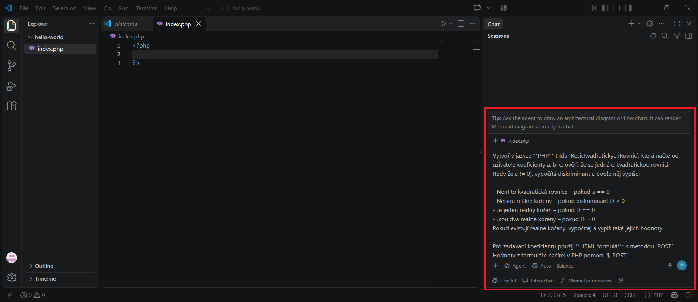The width and height of the screenshot is (698, 302).
Task: Toggle the bottom panel visibility
Action: tap(617, 8)
